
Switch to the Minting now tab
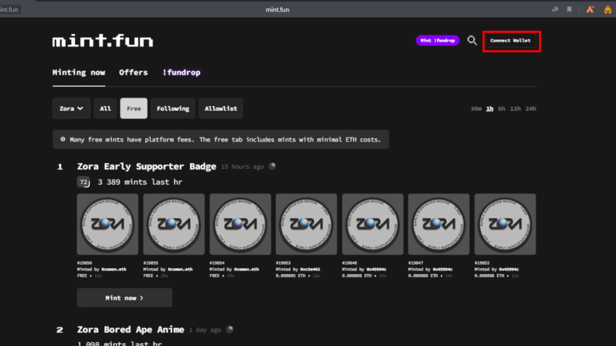coord(79,73)
